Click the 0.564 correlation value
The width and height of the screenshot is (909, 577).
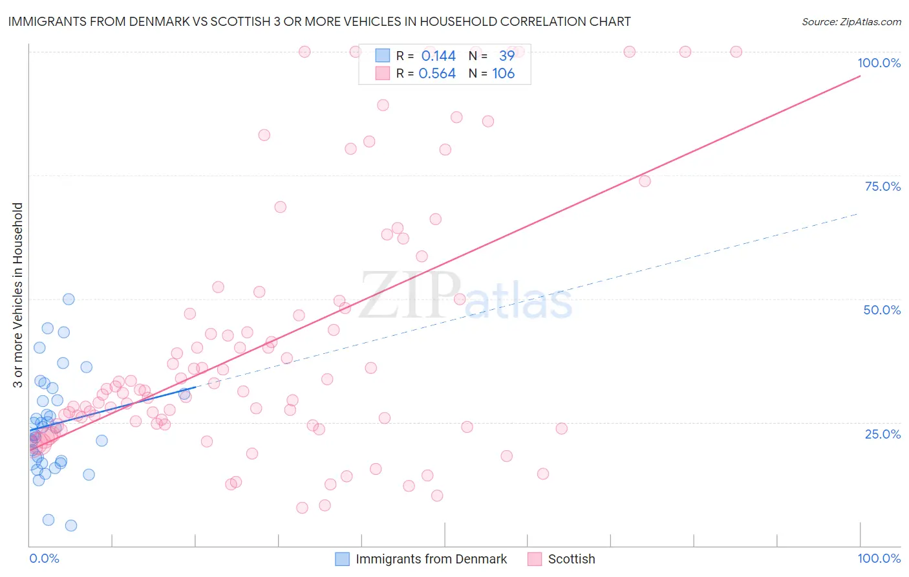pos(437,73)
